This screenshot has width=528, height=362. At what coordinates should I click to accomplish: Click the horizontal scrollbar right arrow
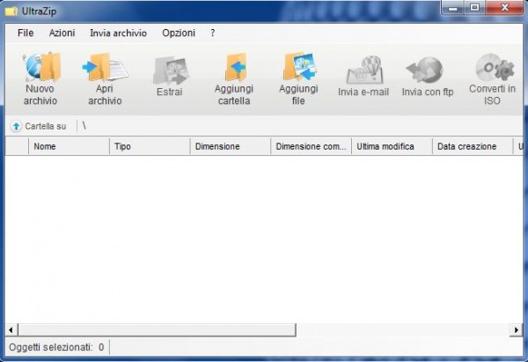click(x=517, y=329)
